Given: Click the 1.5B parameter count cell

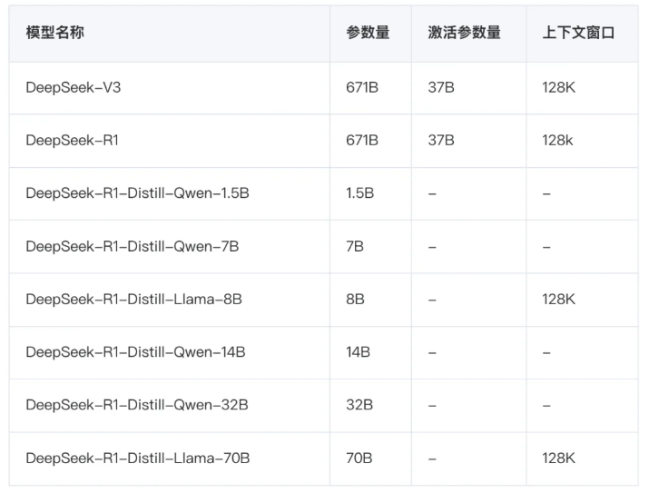Looking at the screenshot, I should coord(359,193).
